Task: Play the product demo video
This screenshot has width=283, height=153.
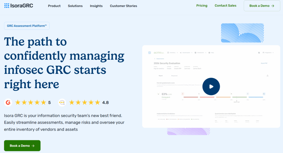Action: [x=211, y=87]
